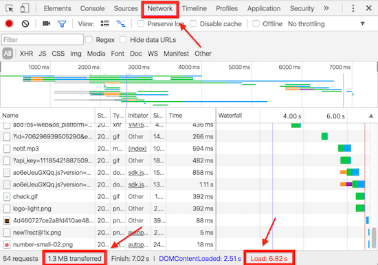Clear the network log icon
Viewport: 378px width, 265px height.
(x=25, y=23)
